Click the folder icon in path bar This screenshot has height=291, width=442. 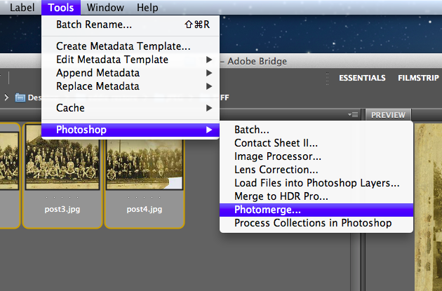click(x=20, y=97)
